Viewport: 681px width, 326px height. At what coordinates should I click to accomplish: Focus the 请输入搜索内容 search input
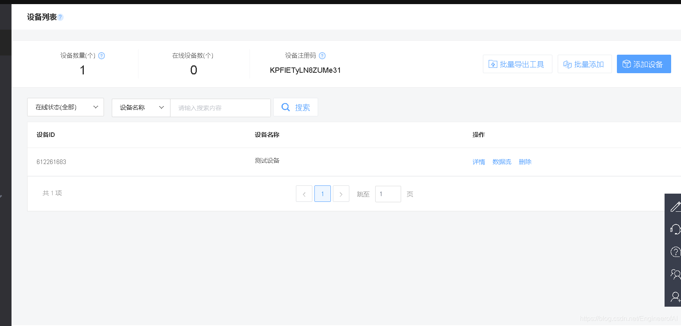tap(220, 108)
